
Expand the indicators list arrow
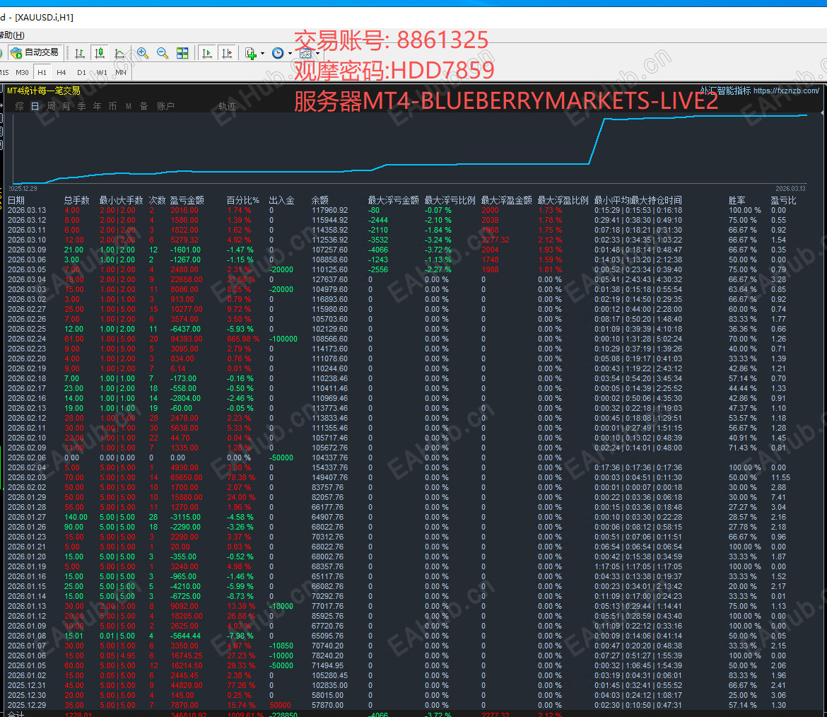pyautogui.click(x=263, y=53)
